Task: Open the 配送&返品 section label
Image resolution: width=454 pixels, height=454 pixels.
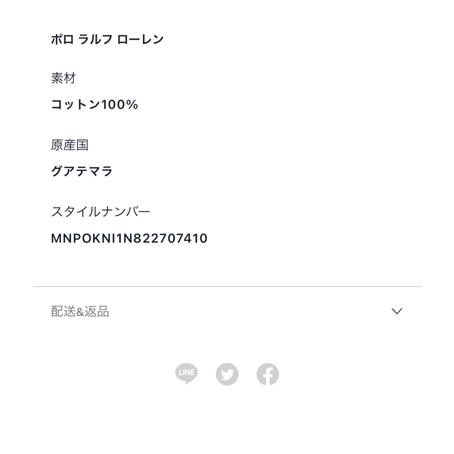Action: tap(80, 311)
